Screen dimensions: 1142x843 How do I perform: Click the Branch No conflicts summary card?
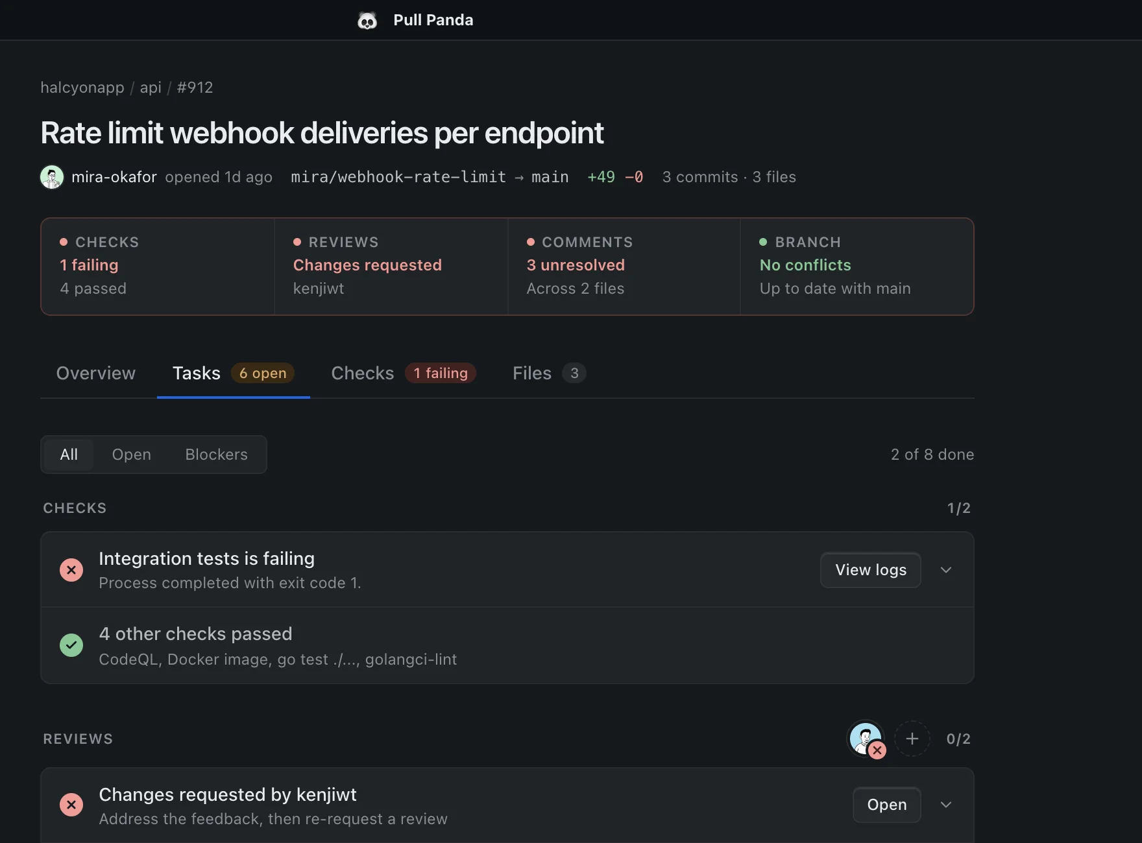click(x=857, y=267)
